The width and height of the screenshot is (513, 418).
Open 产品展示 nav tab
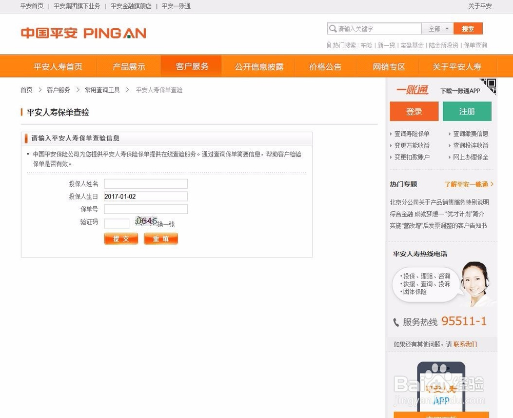tap(129, 67)
